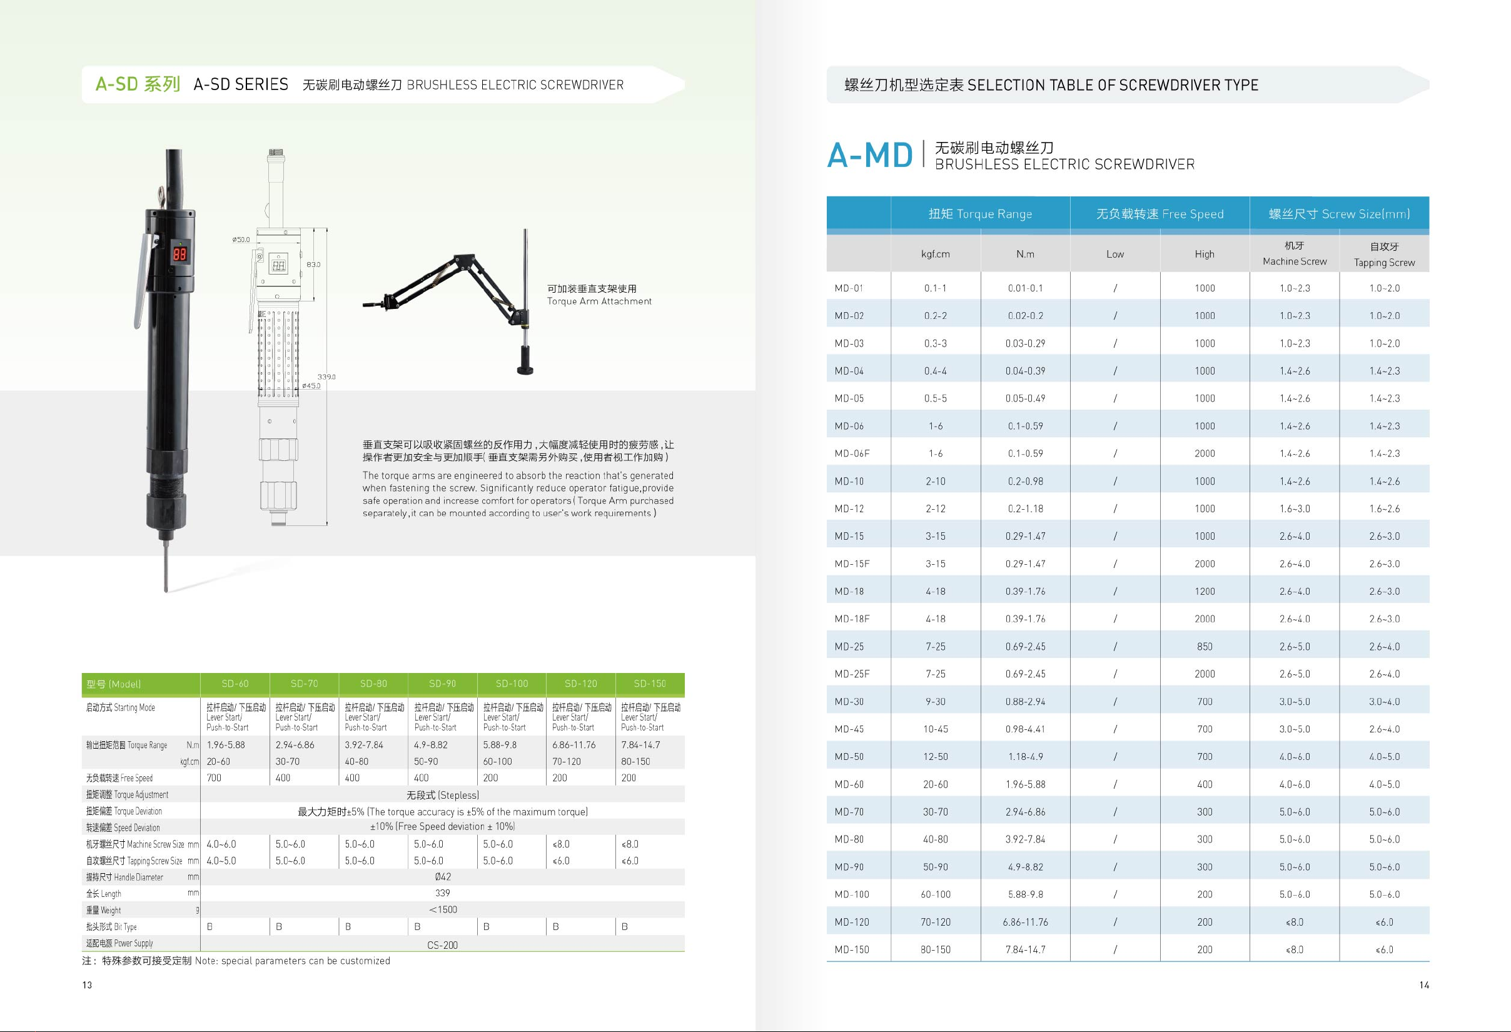The width and height of the screenshot is (1511, 1032).
Task: Click page number 14
Action: pos(1424,985)
